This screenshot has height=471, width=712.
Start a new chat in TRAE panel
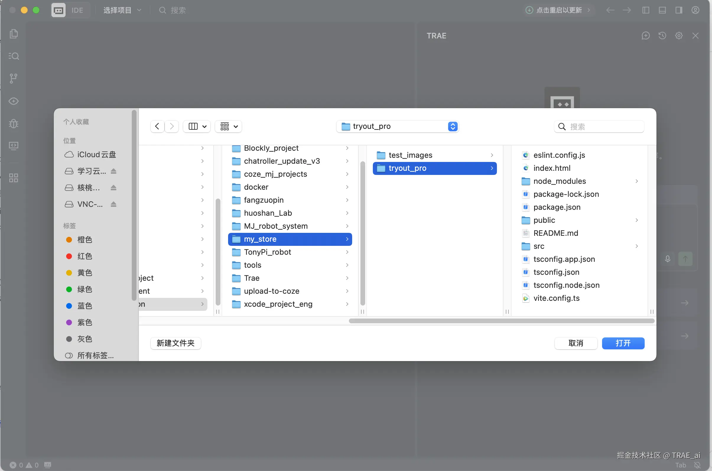[x=645, y=36]
